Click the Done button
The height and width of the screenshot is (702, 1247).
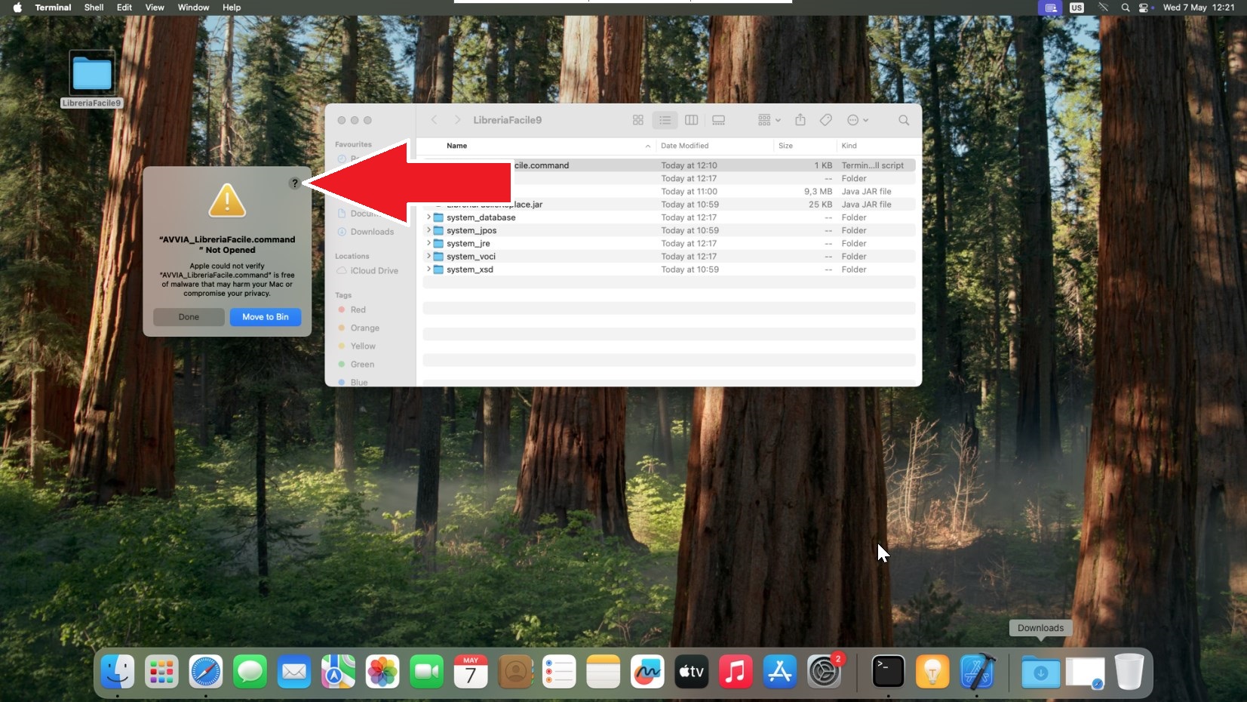[x=189, y=317]
